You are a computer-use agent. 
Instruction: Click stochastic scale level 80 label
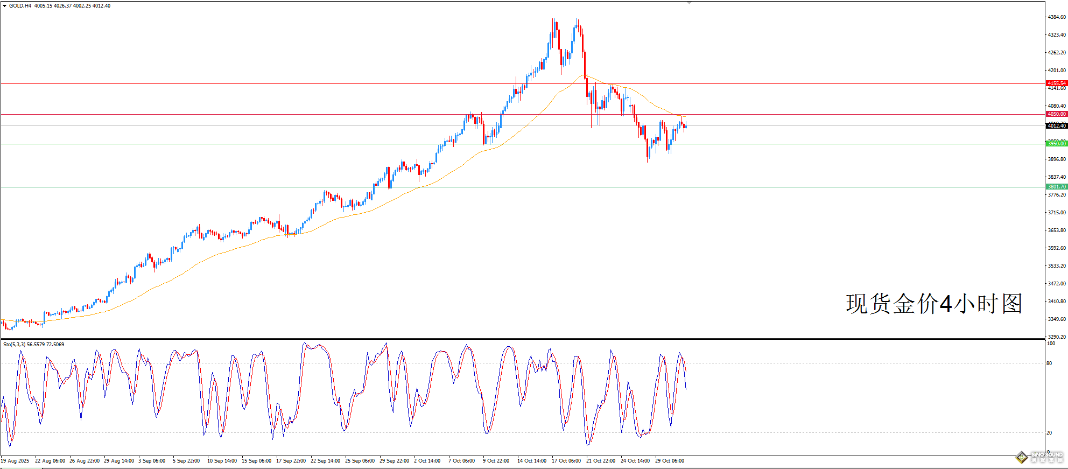tap(1049, 363)
